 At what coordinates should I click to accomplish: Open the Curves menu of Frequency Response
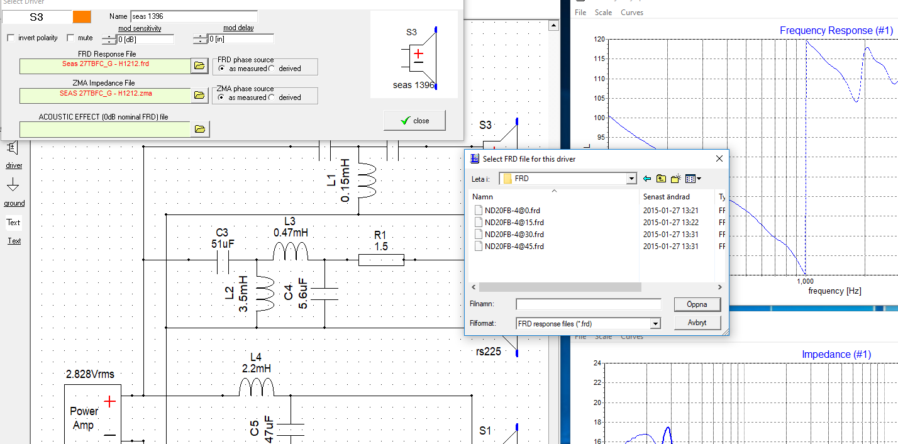tap(632, 13)
